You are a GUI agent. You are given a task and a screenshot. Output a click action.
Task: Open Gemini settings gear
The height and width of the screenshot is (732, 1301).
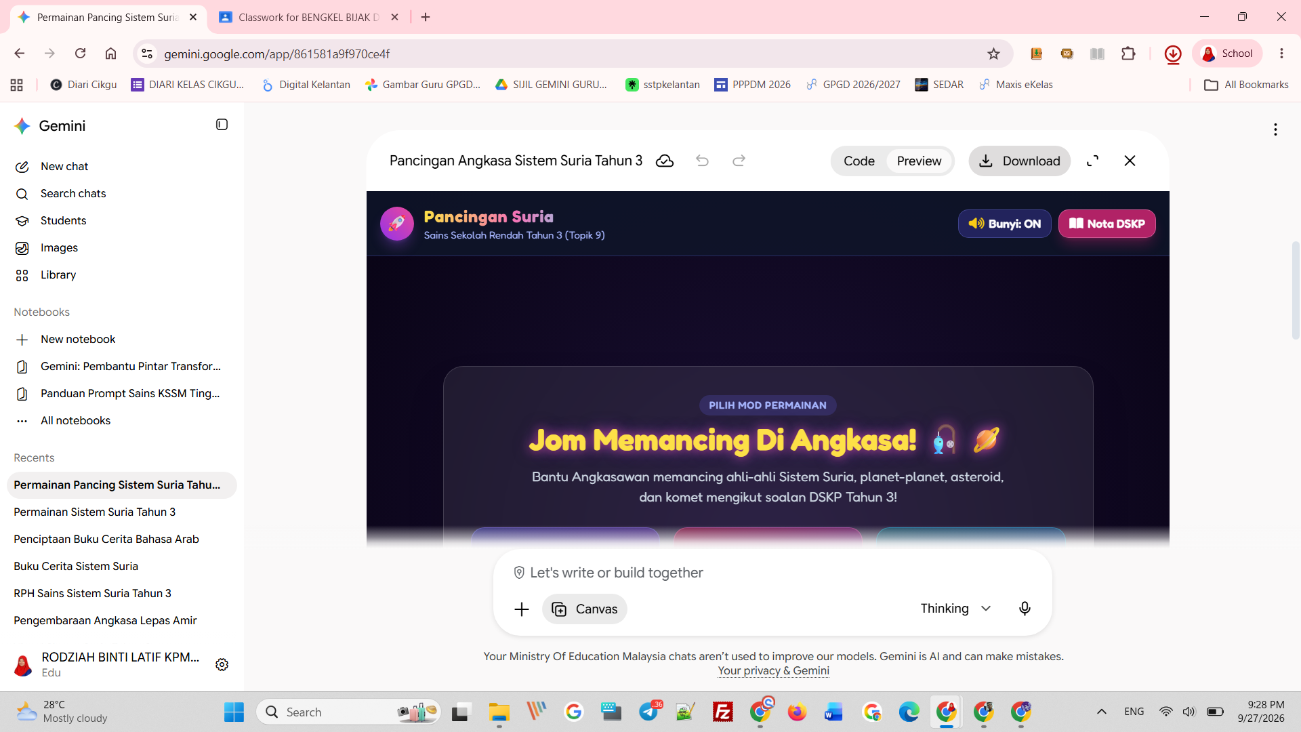(222, 665)
